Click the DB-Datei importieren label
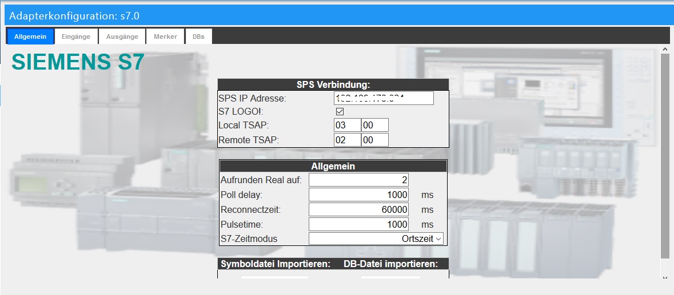Image resolution: width=674 pixels, height=295 pixels. pyautogui.click(x=390, y=264)
